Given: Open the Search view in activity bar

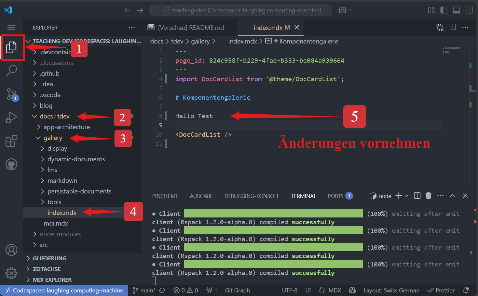Looking at the screenshot, I should point(11,70).
